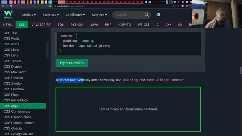
Task: Open CSS Inline-block in sidebar
Action: (16, 100)
